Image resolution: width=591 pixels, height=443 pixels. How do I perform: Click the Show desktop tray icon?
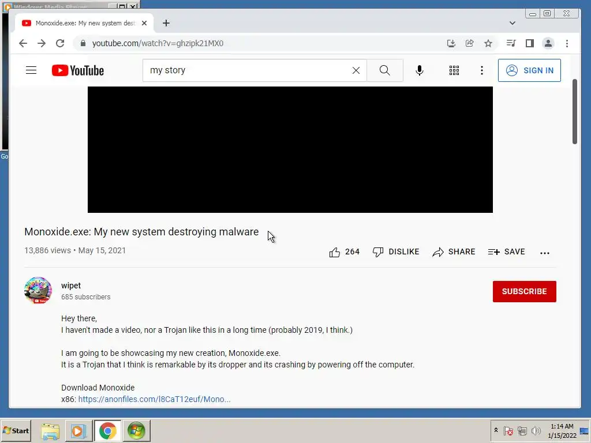585,430
